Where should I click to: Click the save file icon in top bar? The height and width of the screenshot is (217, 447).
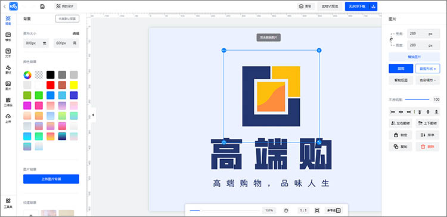coord(42,7)
